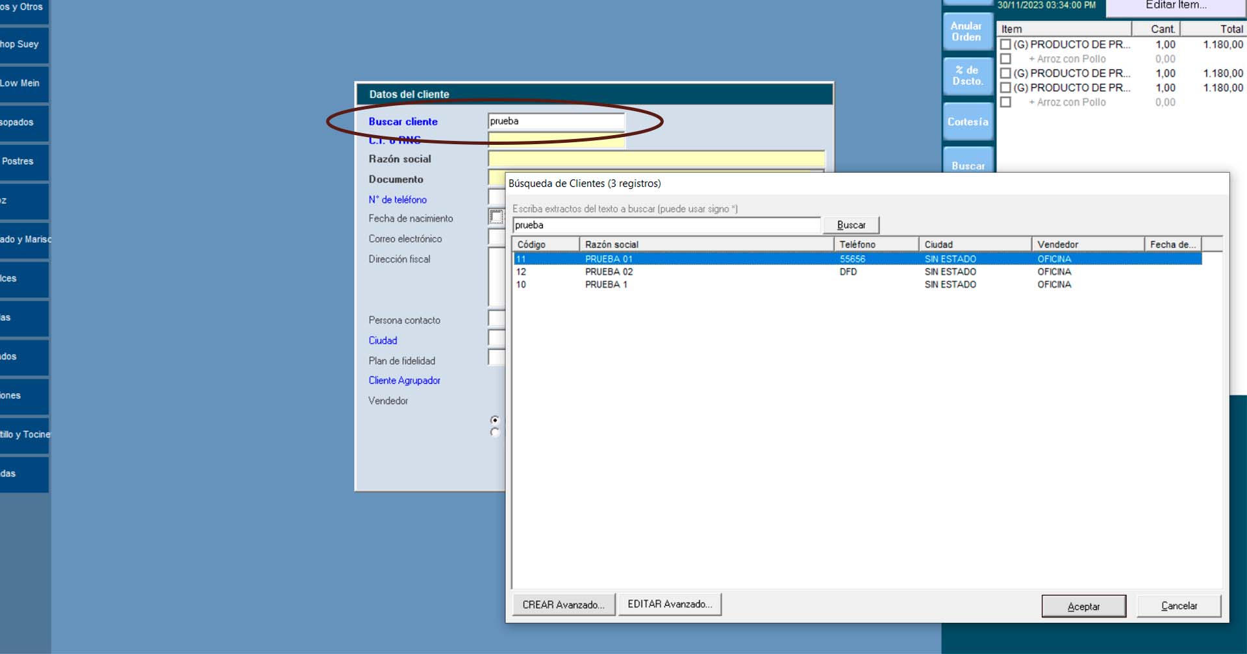Select the Low Mein category

(23, 83)
